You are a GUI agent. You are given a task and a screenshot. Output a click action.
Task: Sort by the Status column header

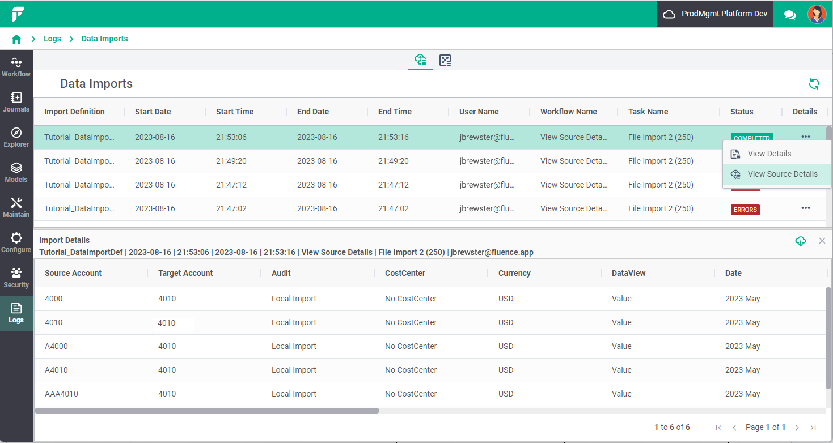pyautogui.click(x=742, y=112)
